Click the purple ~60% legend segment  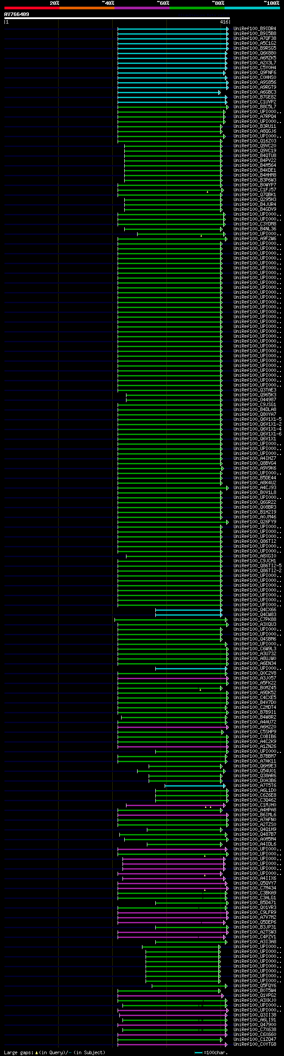pyautogui.click(x=142, y=8)
